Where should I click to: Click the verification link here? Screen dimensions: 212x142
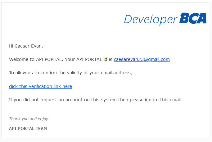[40, 86]
